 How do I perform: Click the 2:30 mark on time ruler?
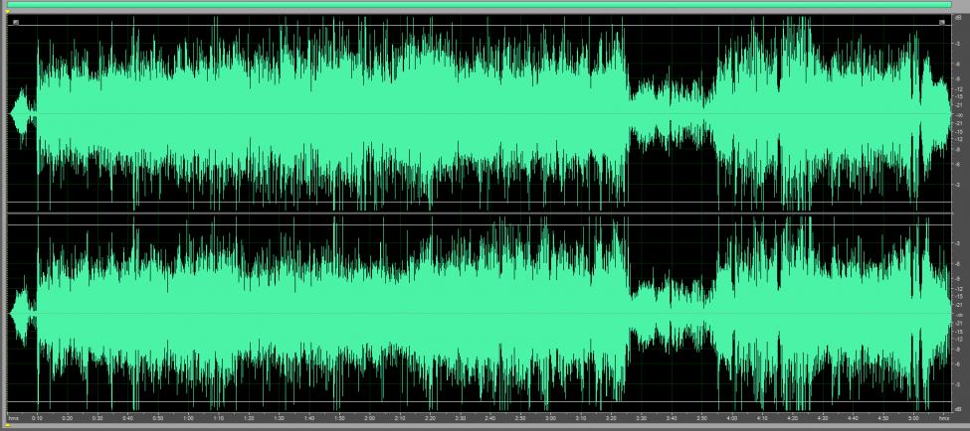(460, 417)
